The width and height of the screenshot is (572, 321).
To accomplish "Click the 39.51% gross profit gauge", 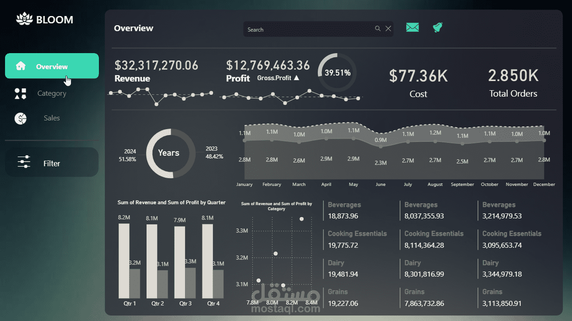I will pos(338,72).
